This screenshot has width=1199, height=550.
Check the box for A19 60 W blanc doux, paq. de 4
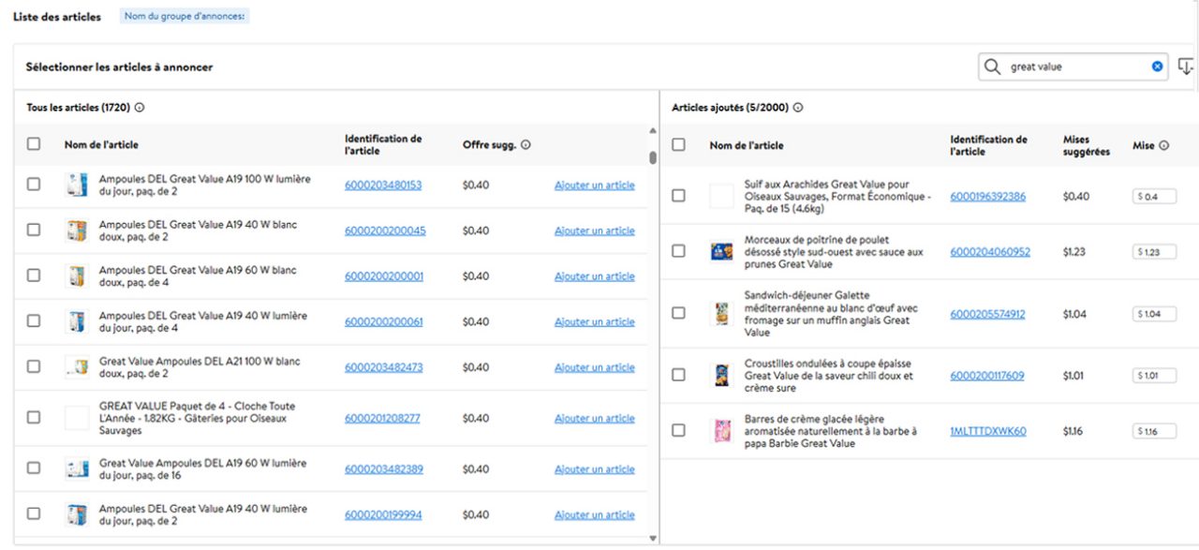tap(34, 276)
